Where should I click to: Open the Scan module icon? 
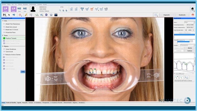pos(101,9)
